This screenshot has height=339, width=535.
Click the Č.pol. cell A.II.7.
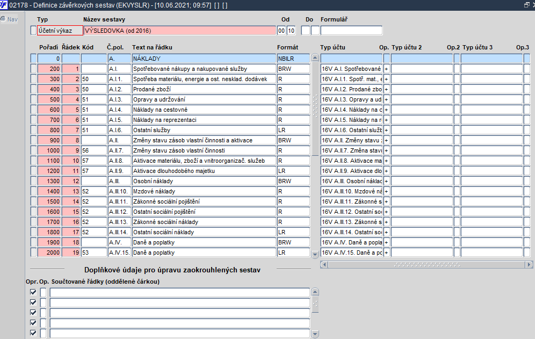119,150
